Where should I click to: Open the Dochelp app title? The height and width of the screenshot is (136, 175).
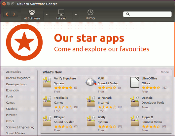coord(147,98)
